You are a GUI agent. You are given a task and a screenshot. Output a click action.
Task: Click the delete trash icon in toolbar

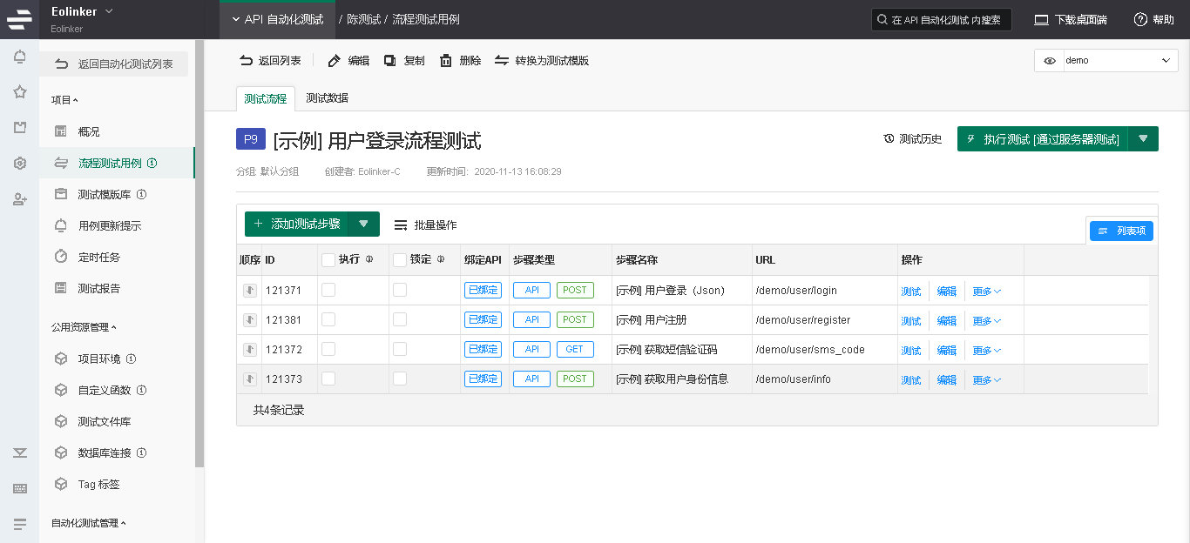[446, 61]
